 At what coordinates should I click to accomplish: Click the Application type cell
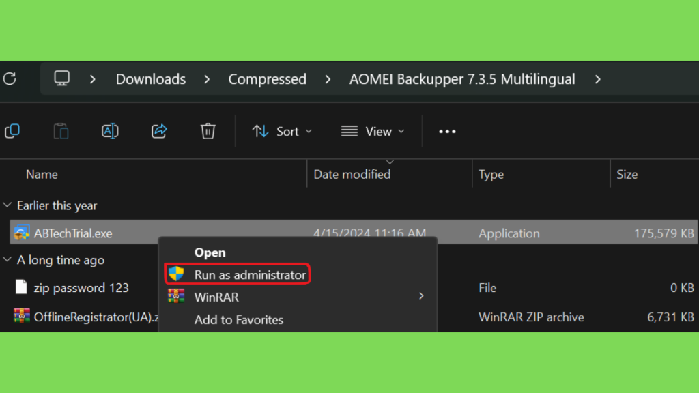(x=509, y=233)
